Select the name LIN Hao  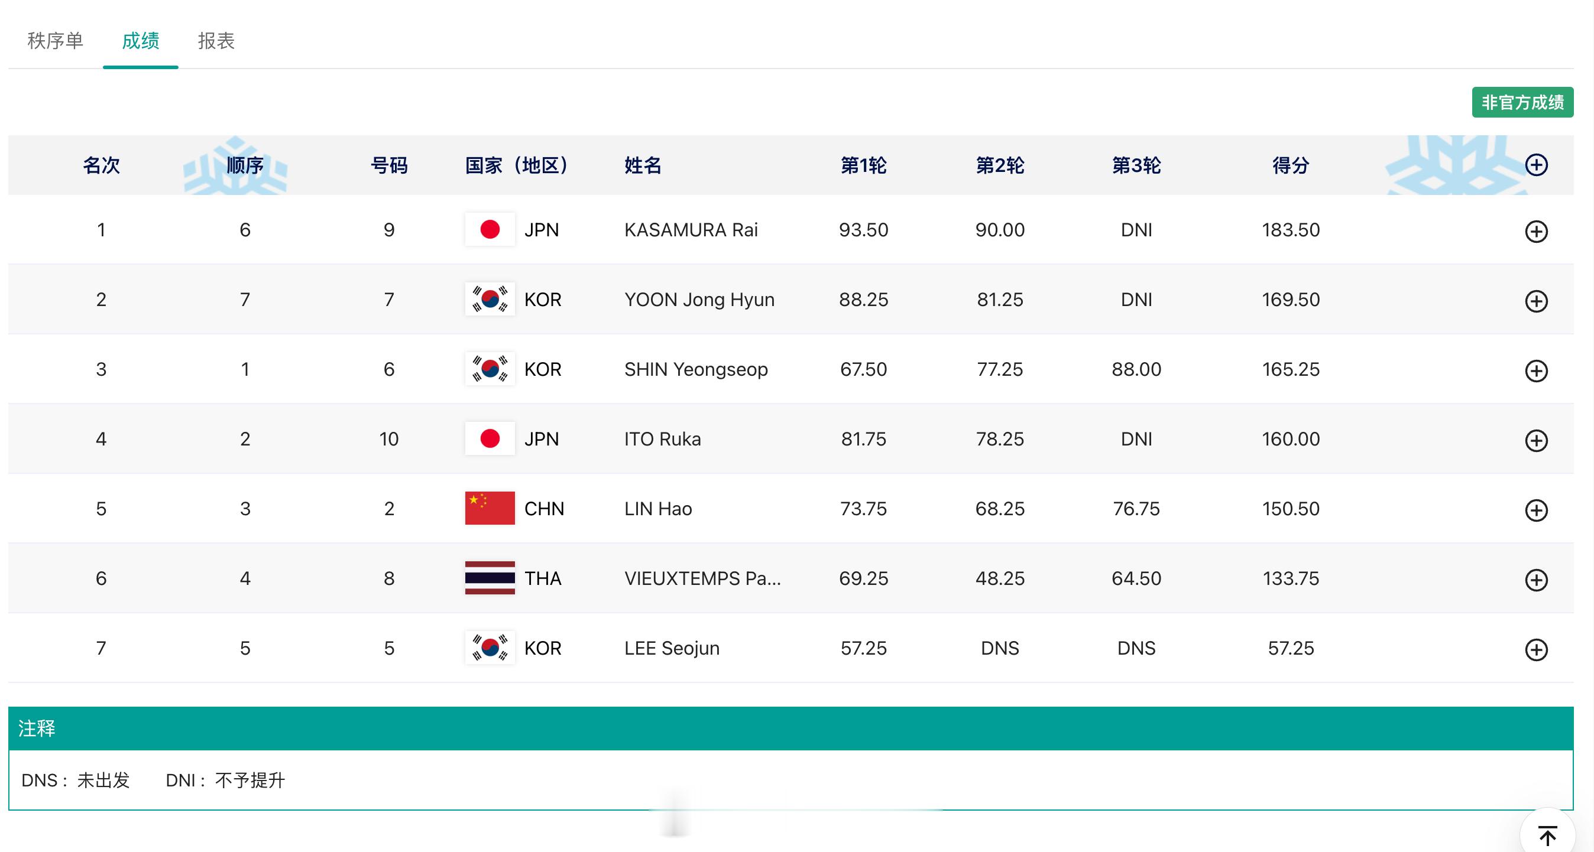[x=658, y=509]
